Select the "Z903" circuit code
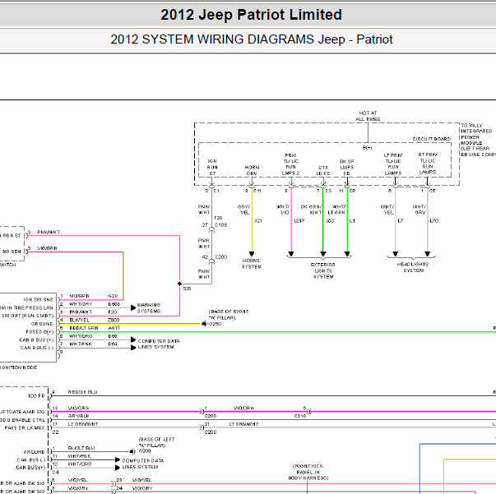Image resolution: width=496 pixels, height=494 pixels. [x=114, y=320]
